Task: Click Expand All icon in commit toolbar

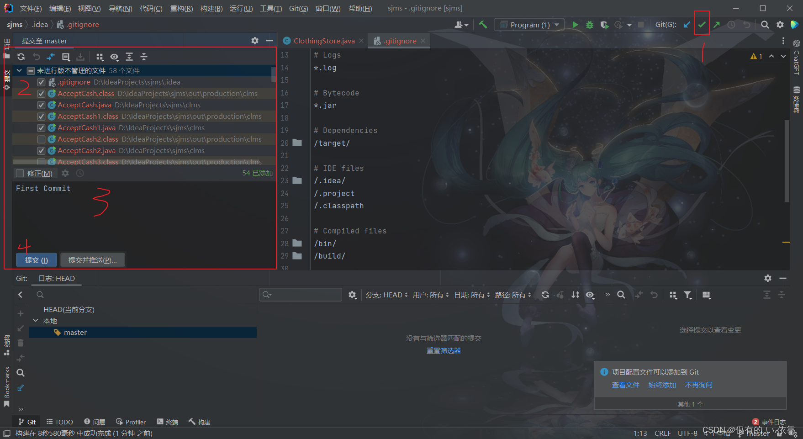Action: coord(129,57)
